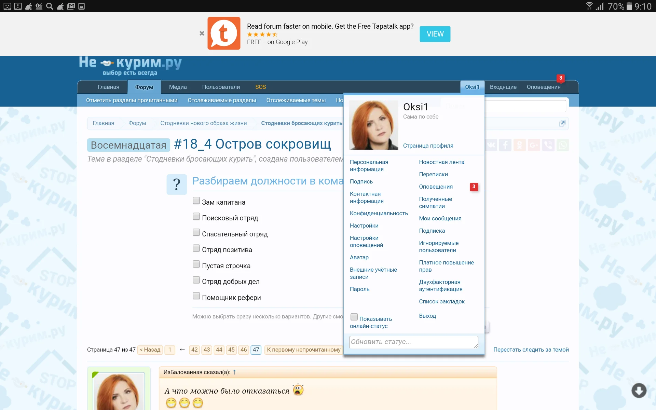The height and width of the screenshot is (410, 656).
Task: Share the thread via WhatsApp icon
Action: click(563, 145)
